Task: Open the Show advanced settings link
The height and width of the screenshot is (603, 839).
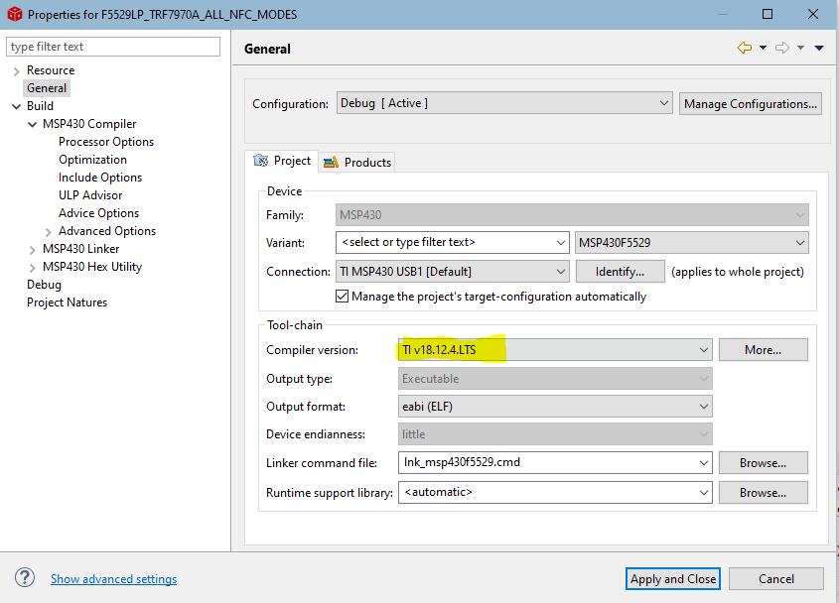Action: click(x=113, y=578)
